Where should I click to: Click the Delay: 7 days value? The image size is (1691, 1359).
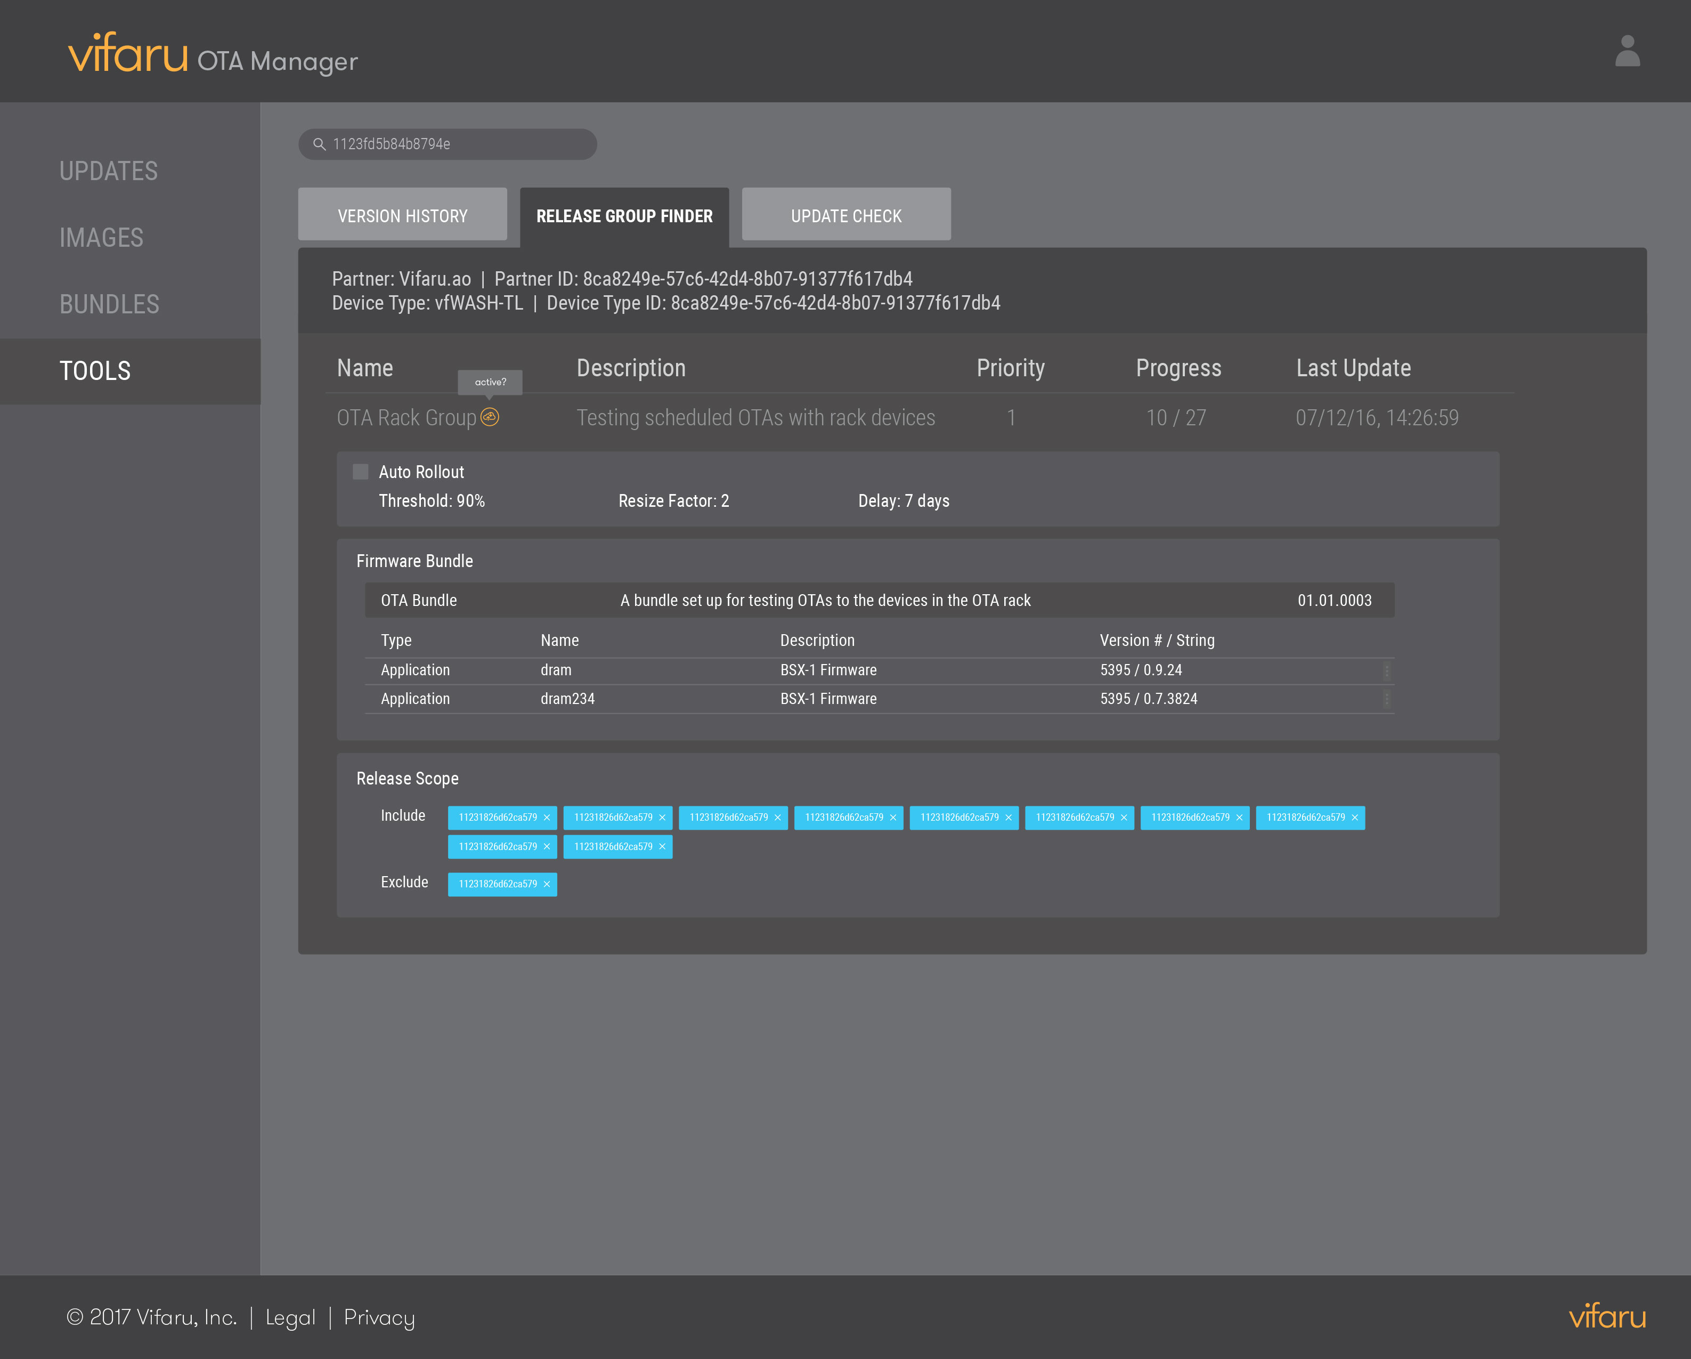[x=904, y=500]
